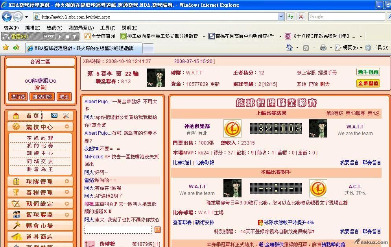Click the wrench settings icon beside 首页
Image resolution: width=391 pixels, height=247 pixels.
tap(66, 115)
